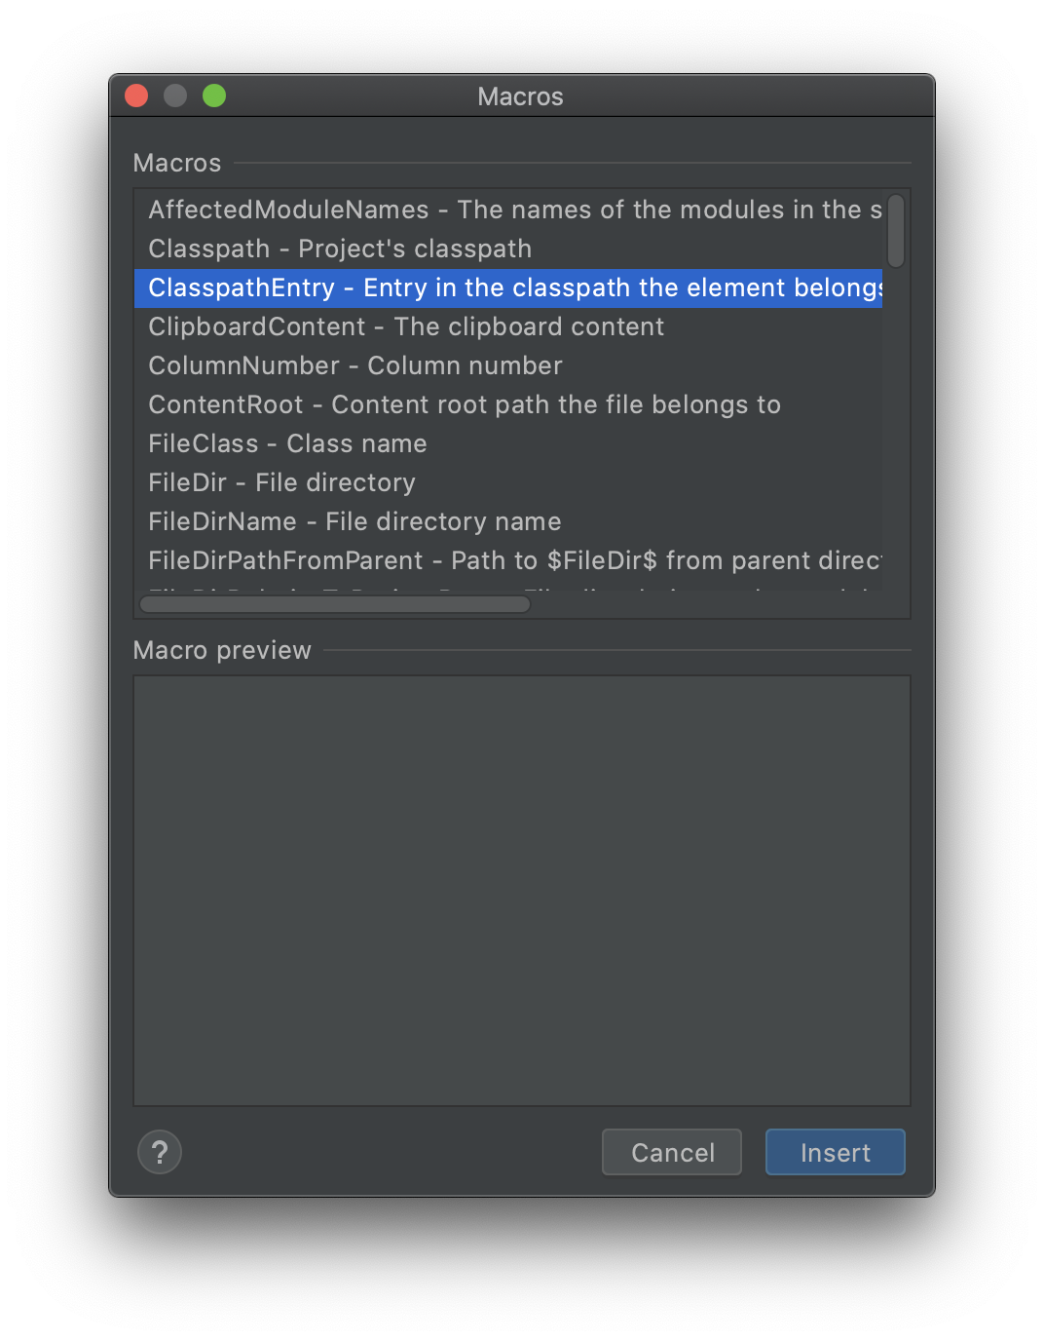Click the Insert button
Viewport: 1044px width, 1341px height.
[x=835, y=1152]
